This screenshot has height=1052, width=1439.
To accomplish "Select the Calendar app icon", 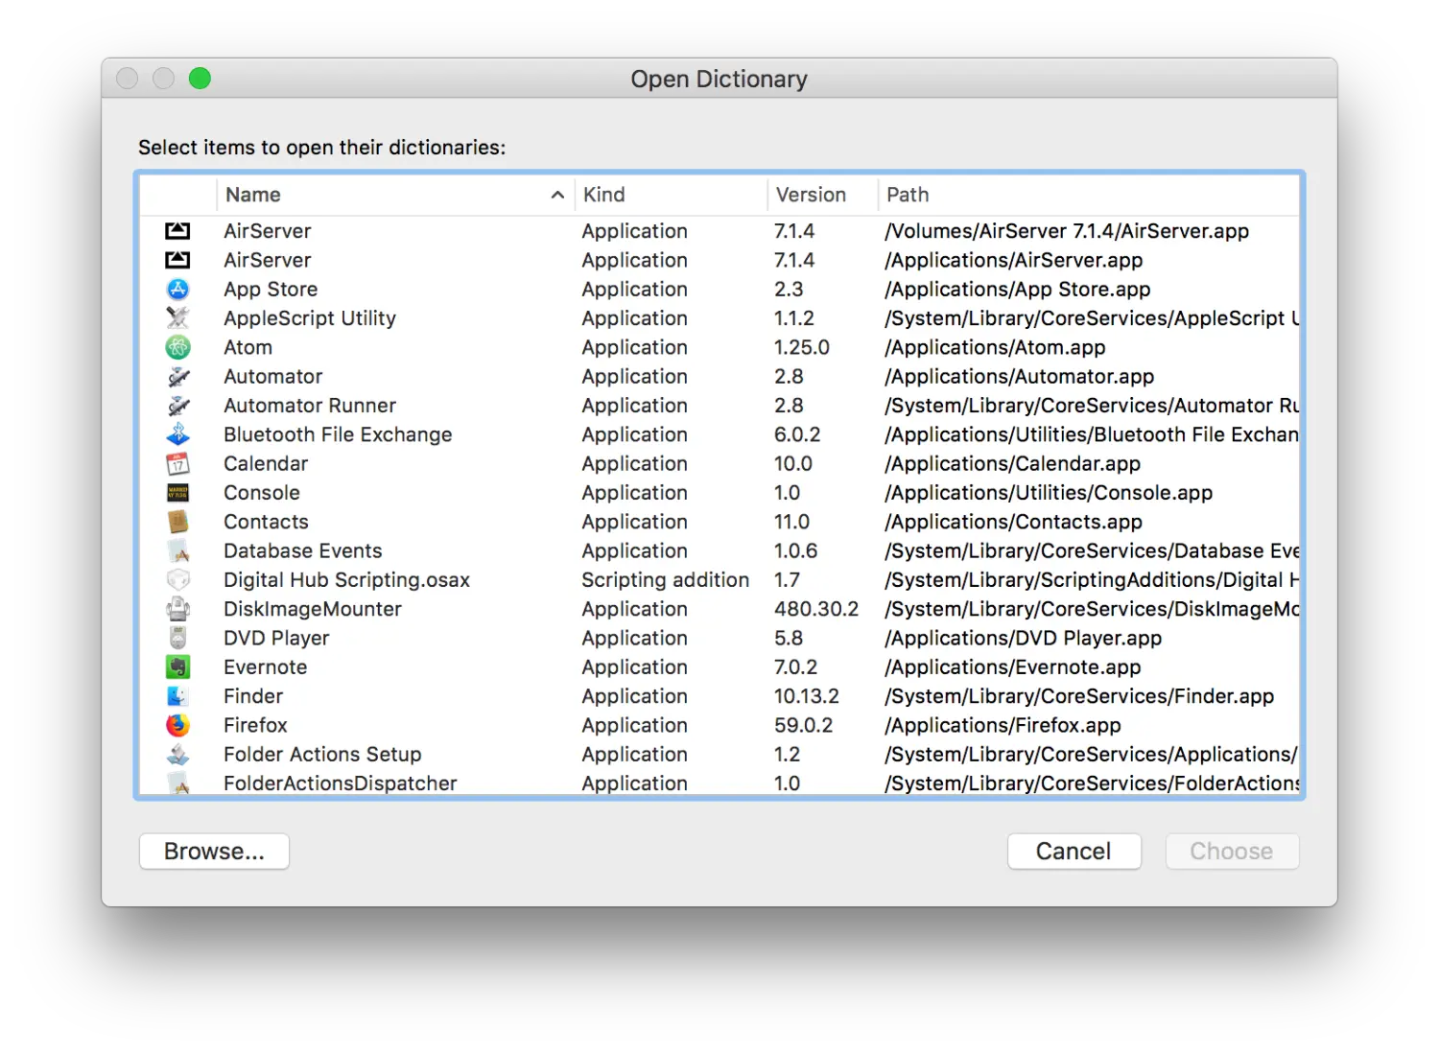I will pos(177,463).
